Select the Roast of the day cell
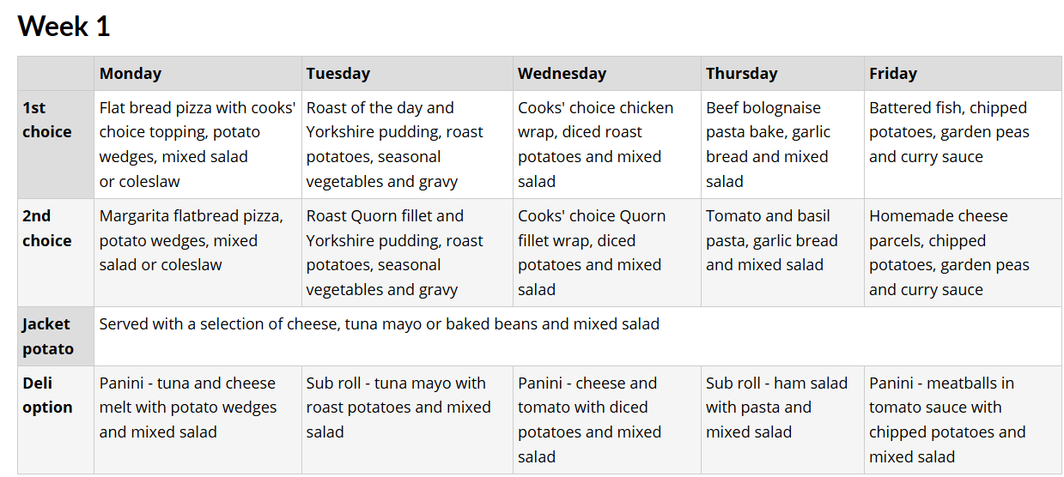 point(407,145)
